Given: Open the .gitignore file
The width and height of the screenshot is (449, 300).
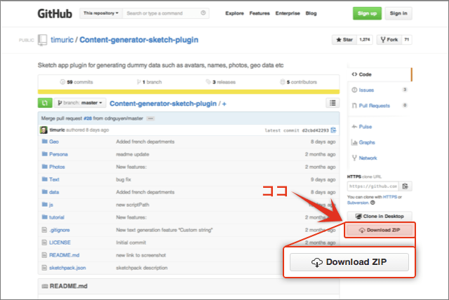Looking at the screenshot, I should [x=59, y=230].
